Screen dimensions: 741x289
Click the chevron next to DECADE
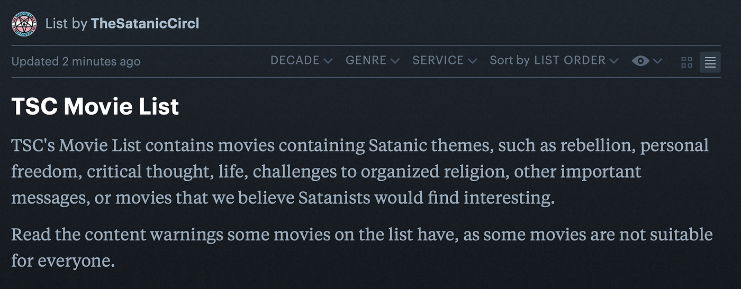[x=328, y=61]
